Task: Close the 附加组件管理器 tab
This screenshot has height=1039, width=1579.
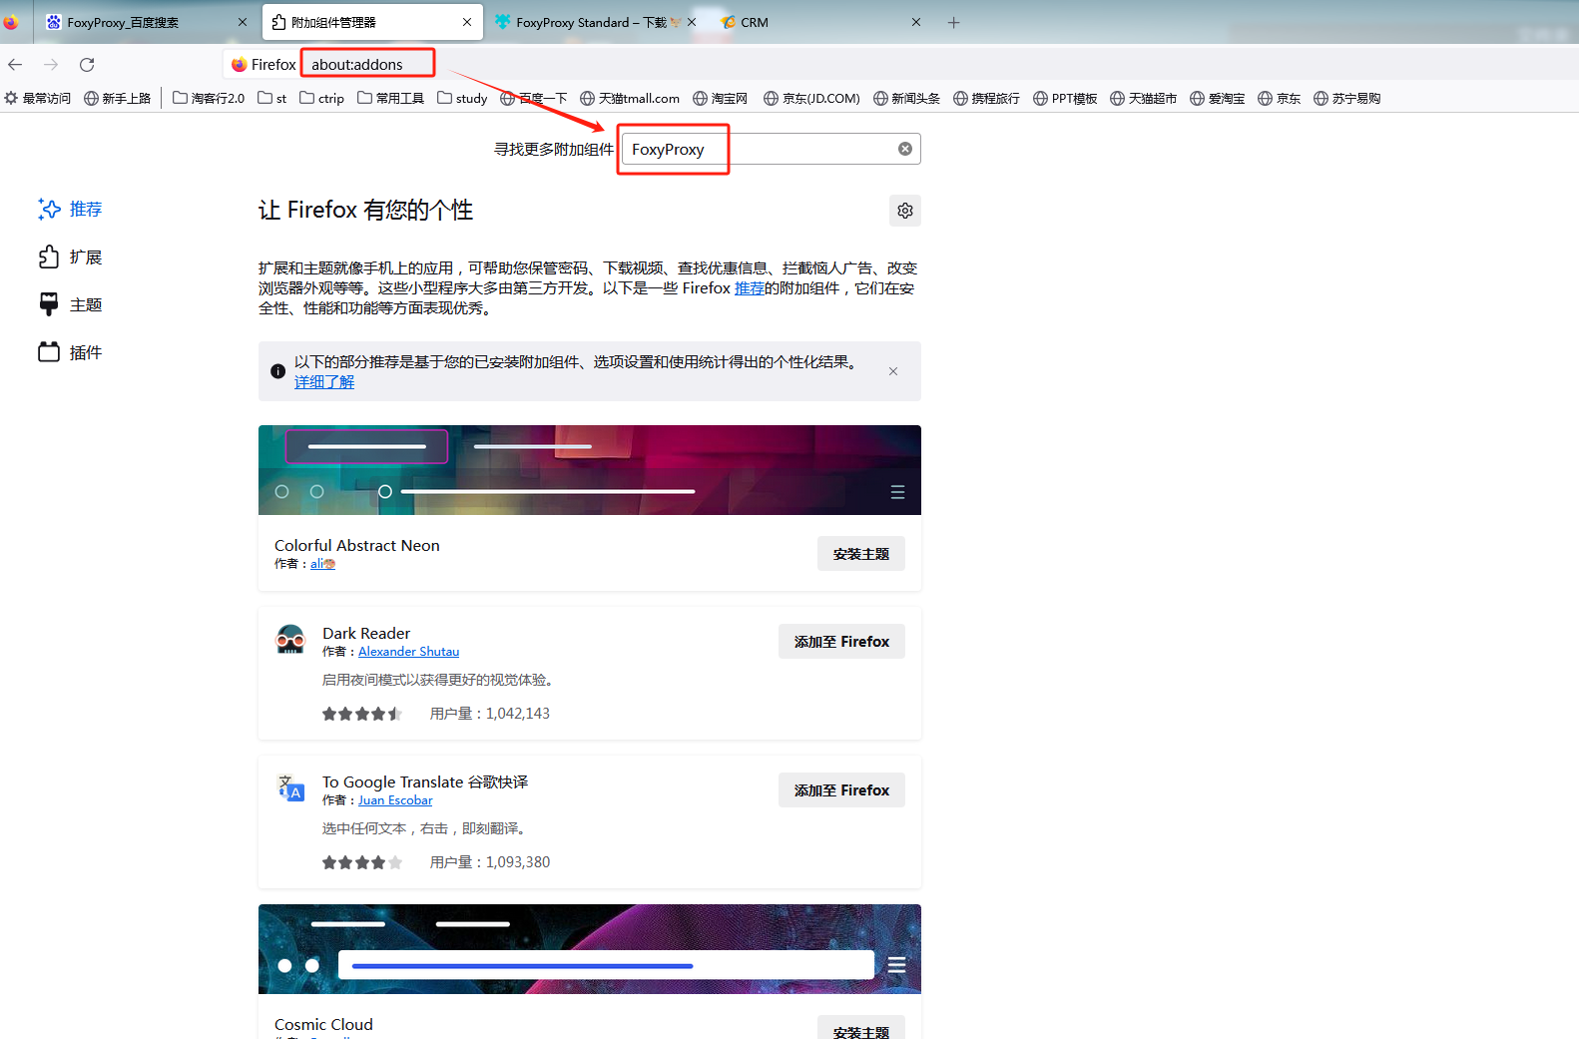Action: [467, 22]
